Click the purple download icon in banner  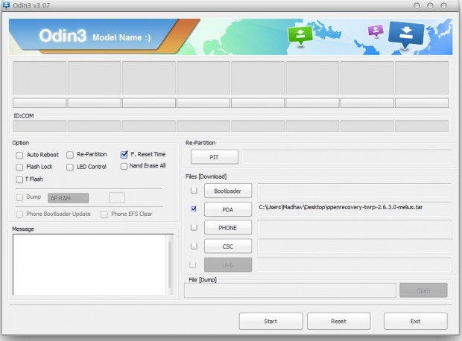pos(376,31)
